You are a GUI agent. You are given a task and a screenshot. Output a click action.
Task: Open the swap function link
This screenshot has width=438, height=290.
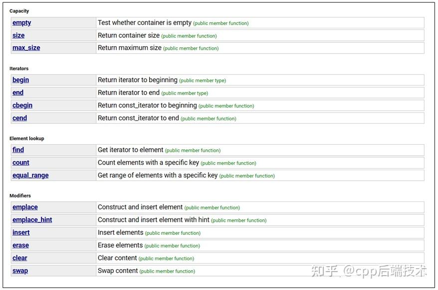[x=20, y=271]
